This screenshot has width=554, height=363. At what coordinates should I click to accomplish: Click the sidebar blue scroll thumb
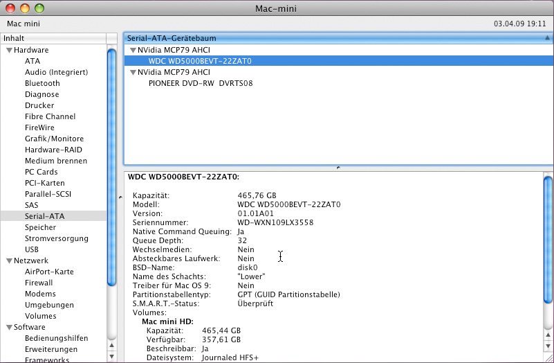pos(111,168)
